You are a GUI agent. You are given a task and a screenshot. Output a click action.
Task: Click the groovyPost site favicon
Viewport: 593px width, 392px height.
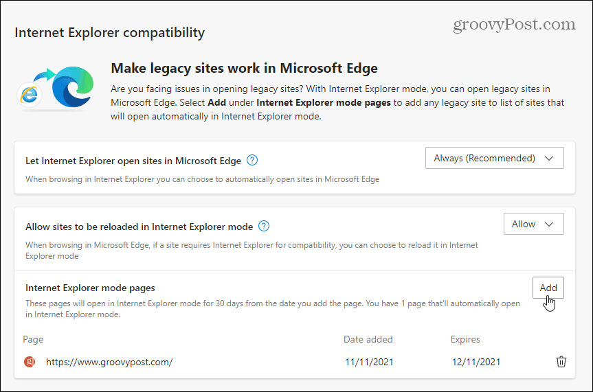pos(30,362)
